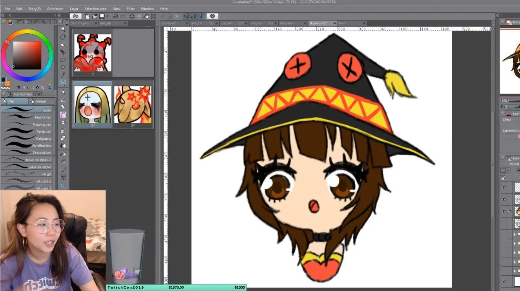This screenshot has height=291, width=520.
Task: Open the Story(P) menu
Action: coord(35,9)
